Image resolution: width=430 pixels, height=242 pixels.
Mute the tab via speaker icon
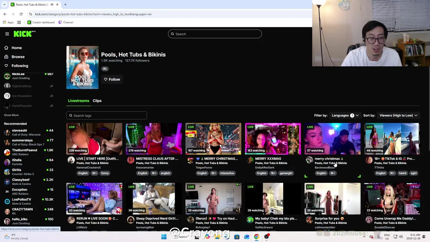pos(52,5)
